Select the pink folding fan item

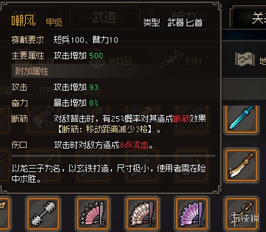click(x=92, y=214)
